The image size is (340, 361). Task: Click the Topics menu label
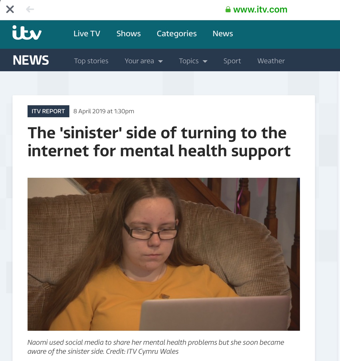tap(189, 61)
